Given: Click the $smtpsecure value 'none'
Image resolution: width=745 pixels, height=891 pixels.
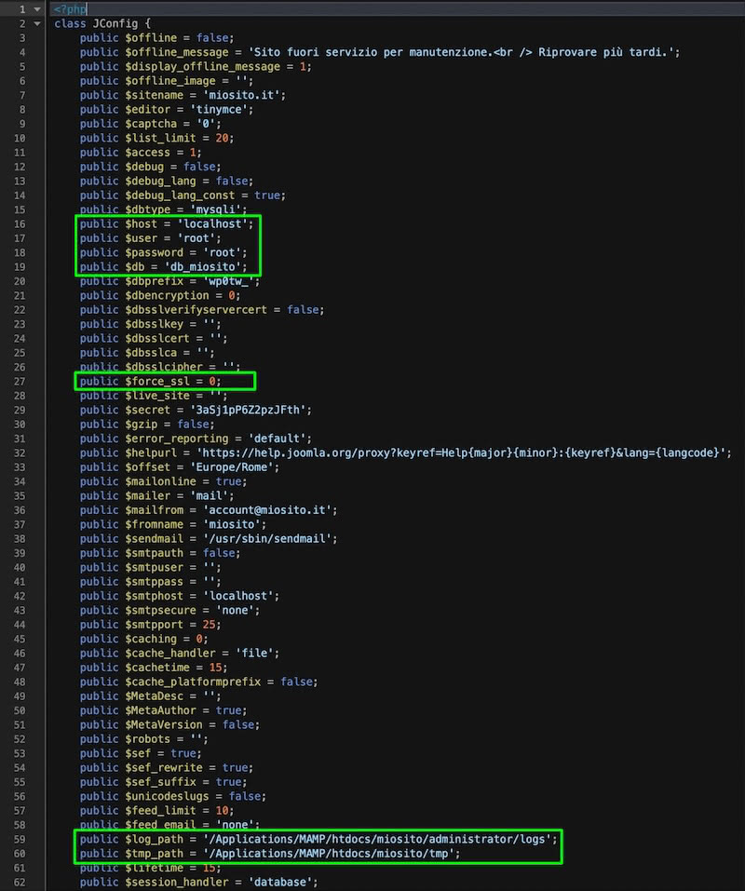Looking at the screenshot, I should pyautogui.click(x=235, y=610).
